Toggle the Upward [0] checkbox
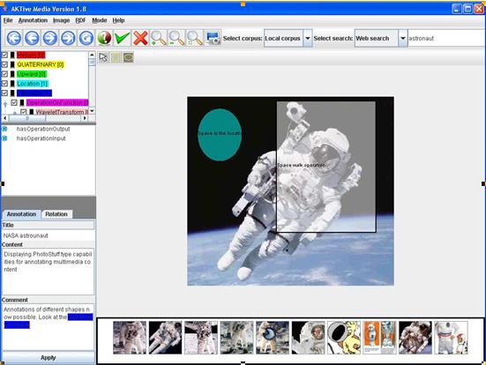 [4, 74]
